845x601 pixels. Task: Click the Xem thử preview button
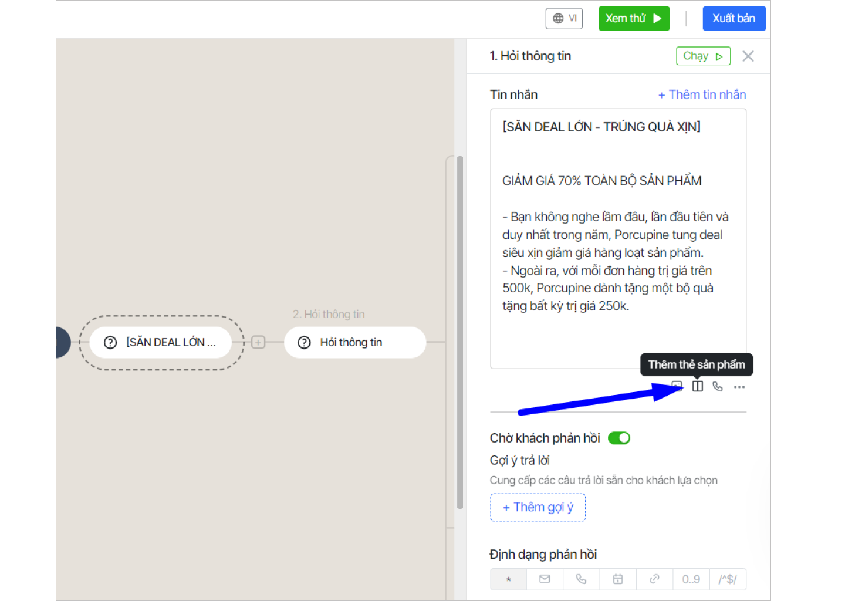[x=633, y=18]
